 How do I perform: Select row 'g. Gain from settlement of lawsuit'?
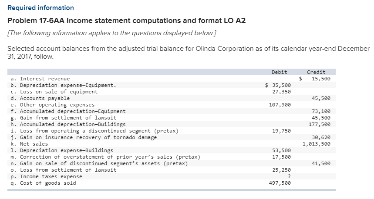[172, 118]
